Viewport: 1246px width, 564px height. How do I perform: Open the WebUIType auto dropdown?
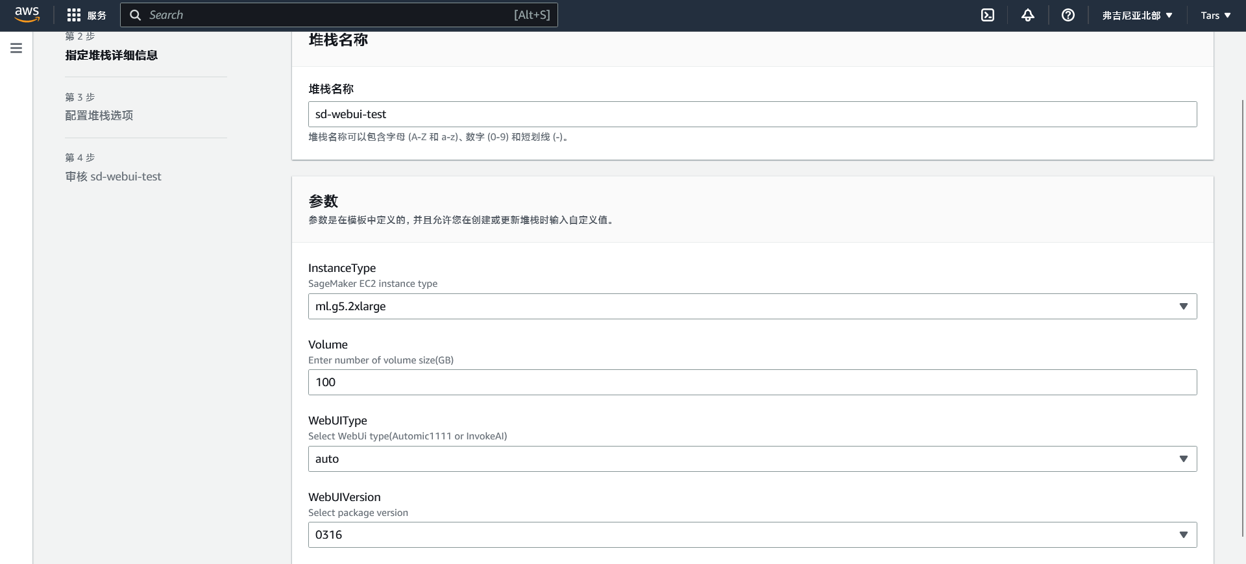click(x=751, y=459)
